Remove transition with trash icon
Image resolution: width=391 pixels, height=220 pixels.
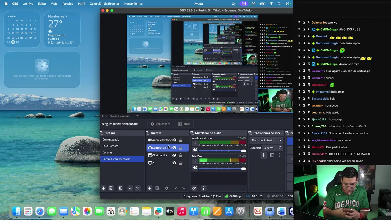coord(272,155)
